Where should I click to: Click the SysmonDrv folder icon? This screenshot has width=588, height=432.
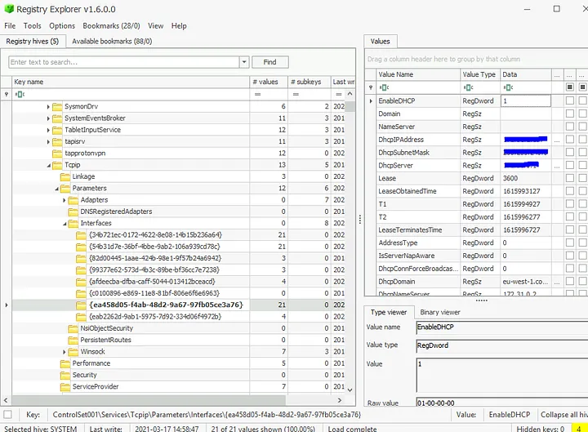pos(56,107)
